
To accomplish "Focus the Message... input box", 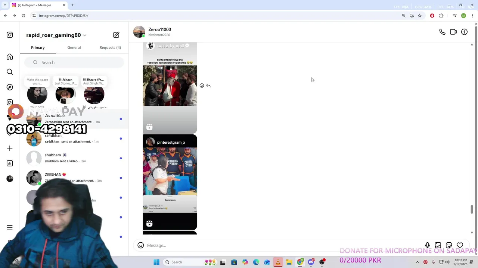I will (x=284, y=245).
